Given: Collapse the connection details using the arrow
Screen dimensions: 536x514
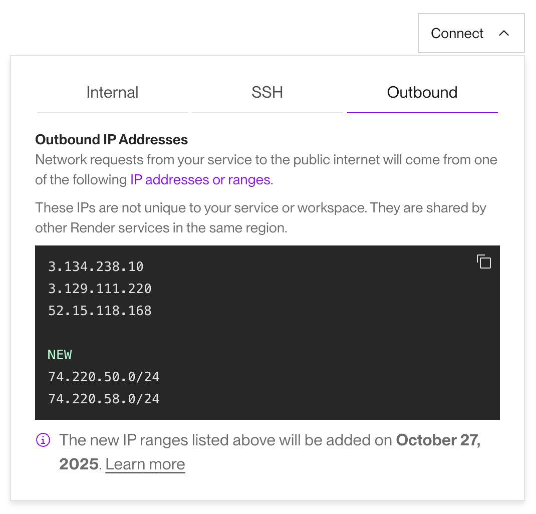Looking at the screenshot, I should [505, 33].
